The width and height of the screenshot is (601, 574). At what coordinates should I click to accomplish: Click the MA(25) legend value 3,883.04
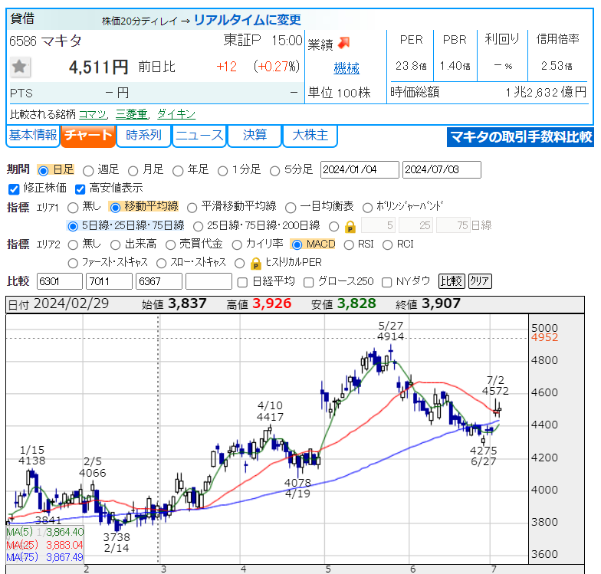click(x=64, y=545)
